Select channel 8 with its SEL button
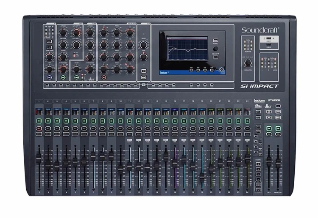 click(102, 128)
